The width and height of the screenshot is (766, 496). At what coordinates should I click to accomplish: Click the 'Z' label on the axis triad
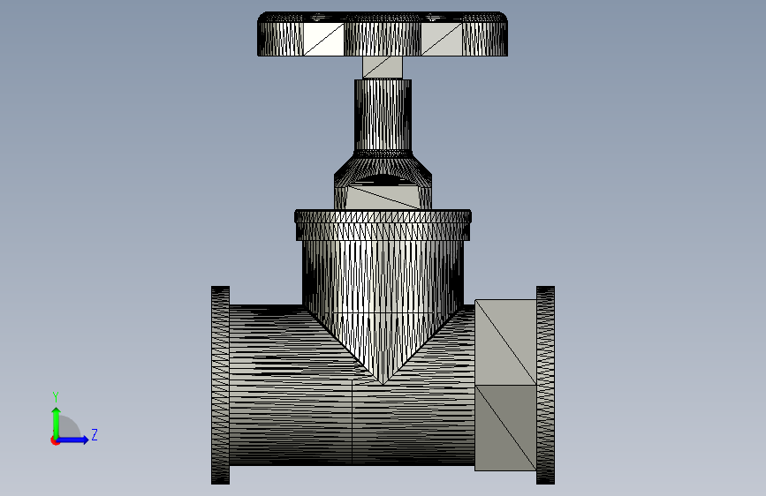95,434
